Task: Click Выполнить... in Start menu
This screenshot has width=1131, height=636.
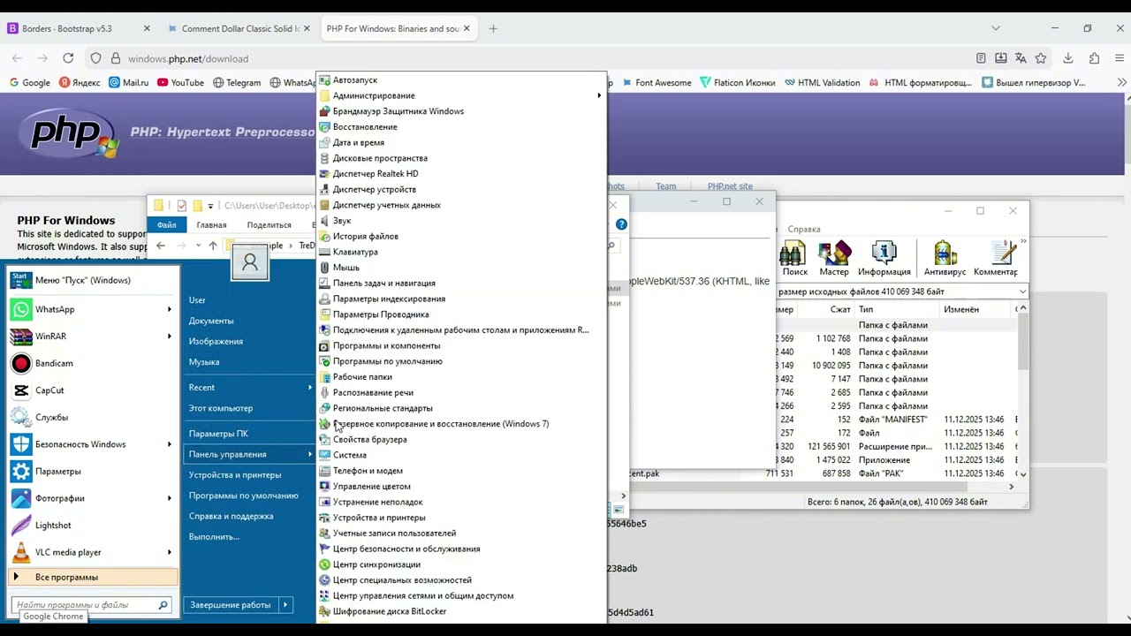Action: (x=214, y=536)
